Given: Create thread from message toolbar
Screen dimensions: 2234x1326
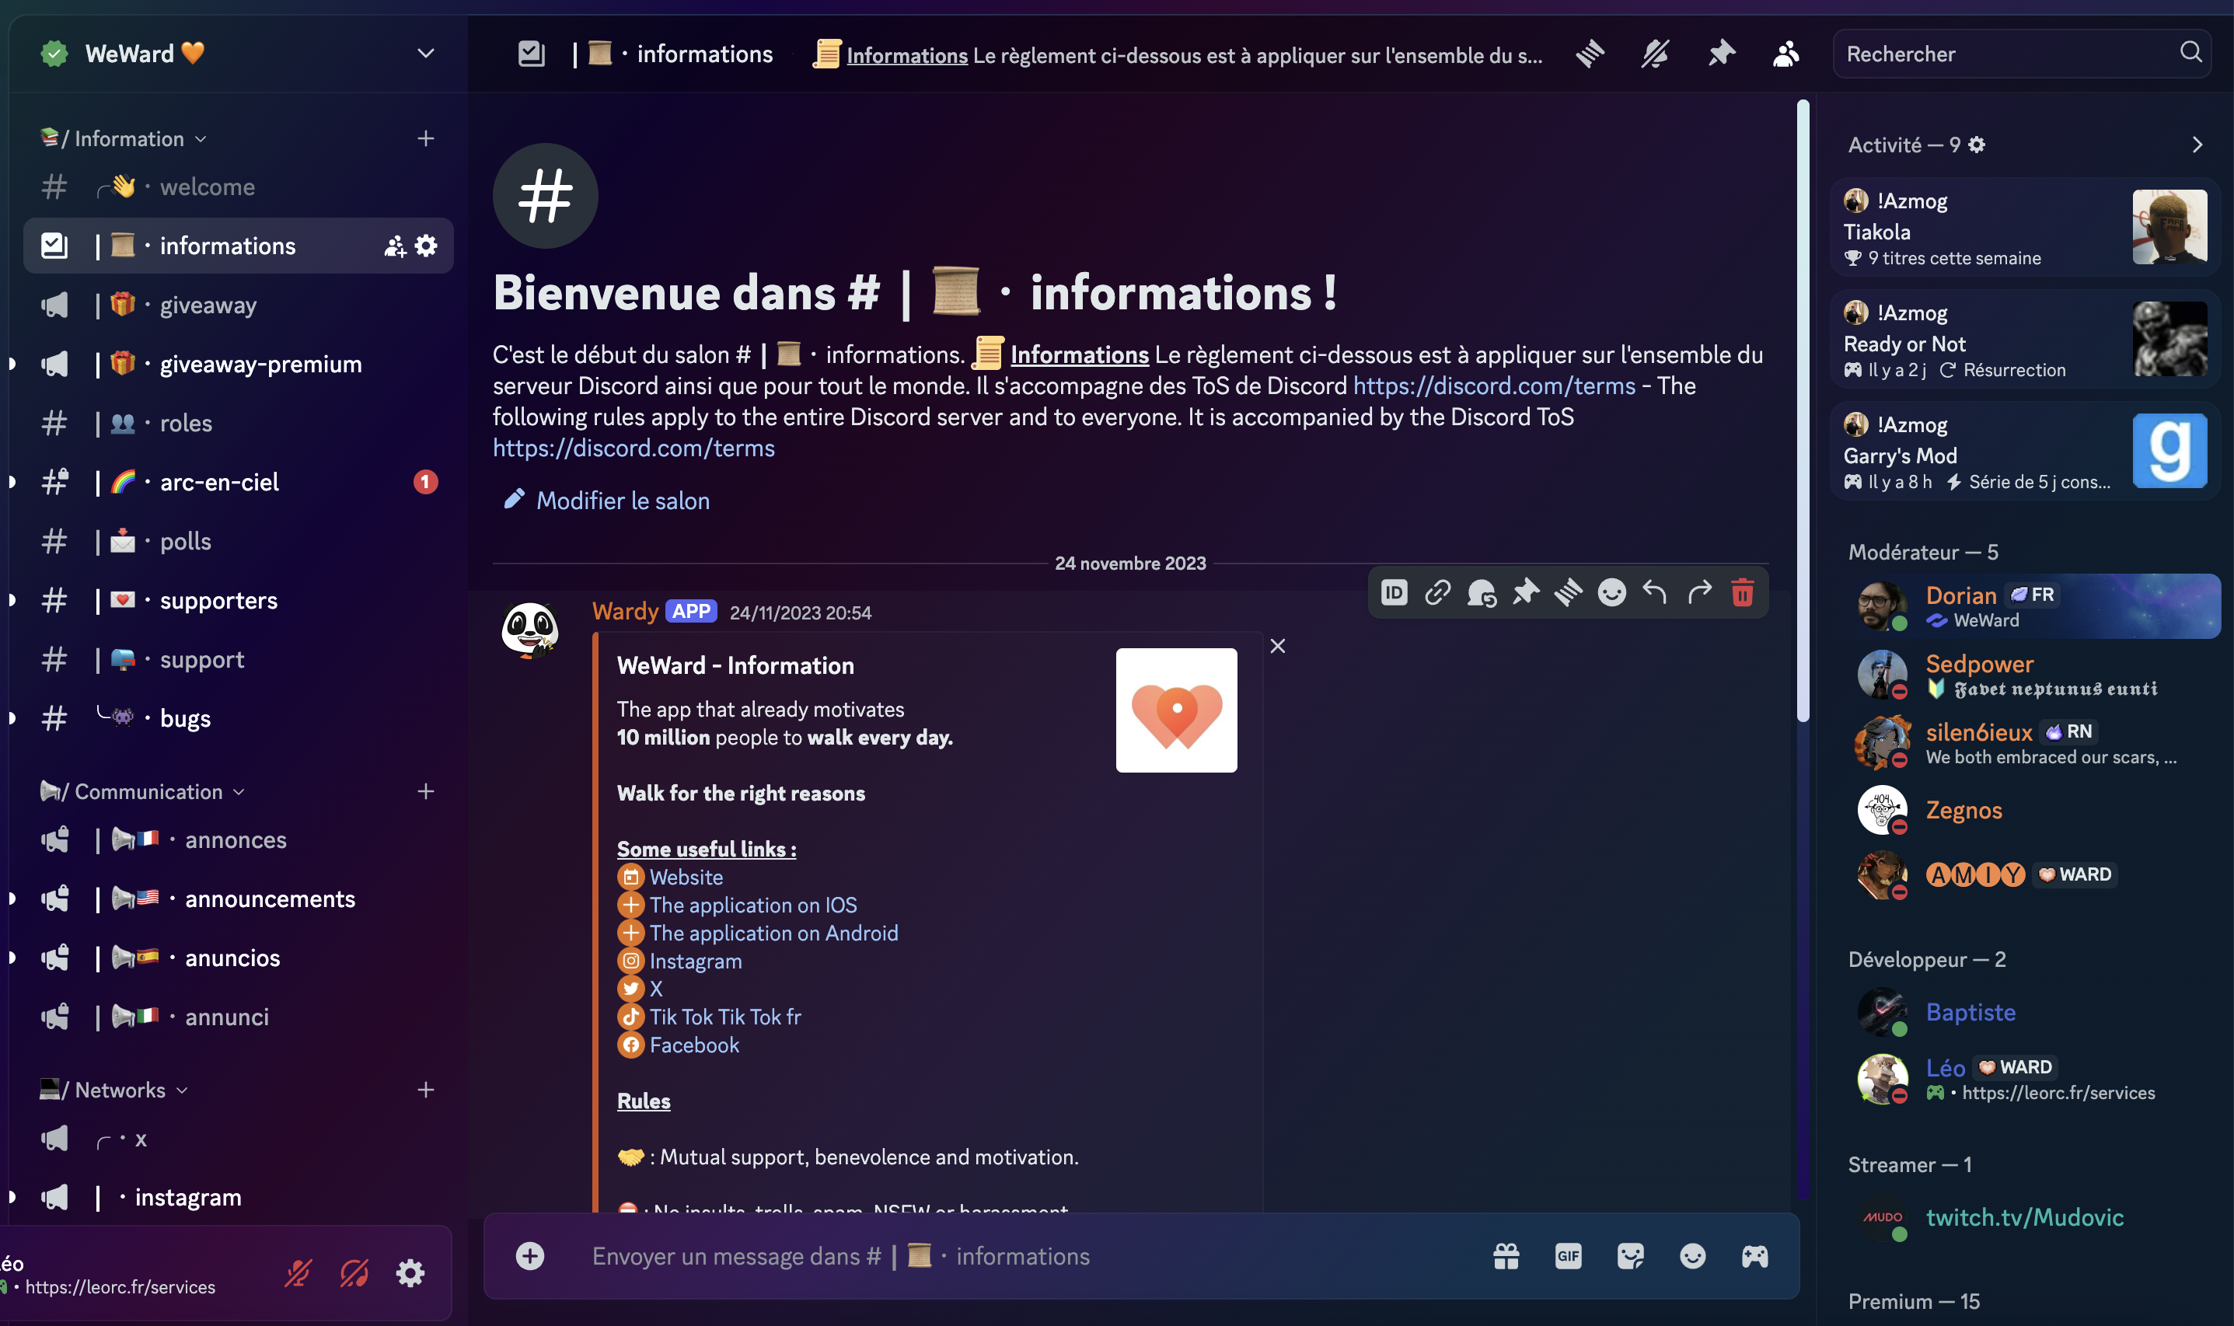Looking at the screenshot, I should pyautogui.click(x=1569, y=592).
